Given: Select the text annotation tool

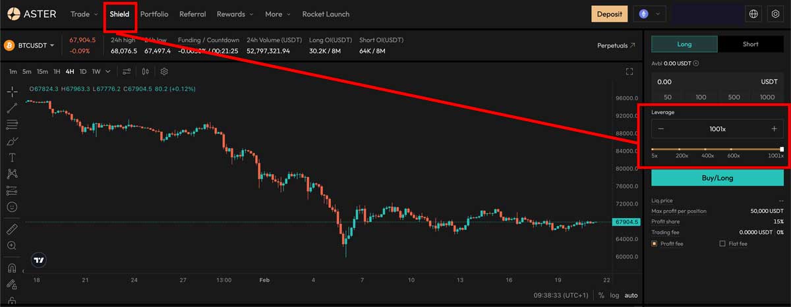Looking at the screenshot, I should (12, 157).
